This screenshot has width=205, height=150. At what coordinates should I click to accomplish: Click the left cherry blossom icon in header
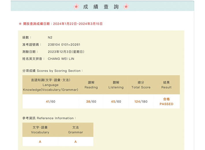coord(76,6)
